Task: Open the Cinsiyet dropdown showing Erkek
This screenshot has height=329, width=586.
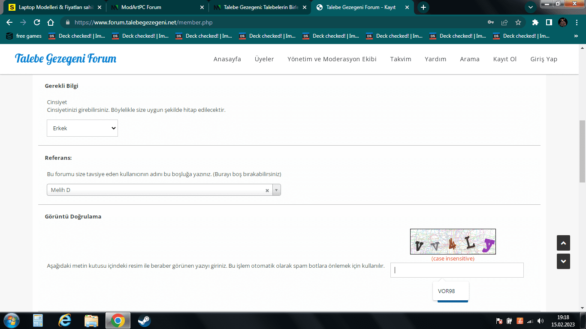Action: click(x=82, y=128)
